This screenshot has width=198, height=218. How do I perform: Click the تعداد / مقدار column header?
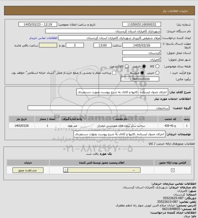pos(47,119)
